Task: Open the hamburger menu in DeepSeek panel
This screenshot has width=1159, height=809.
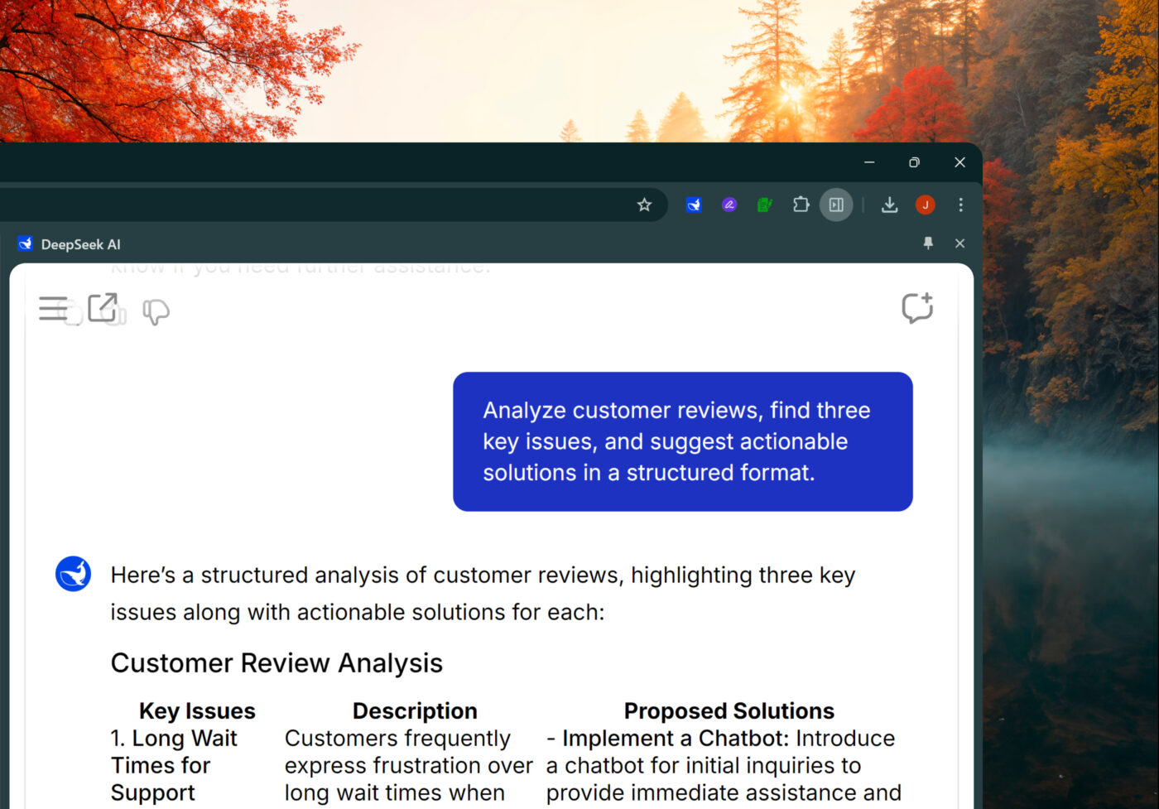Action: [x=53, y=309]
